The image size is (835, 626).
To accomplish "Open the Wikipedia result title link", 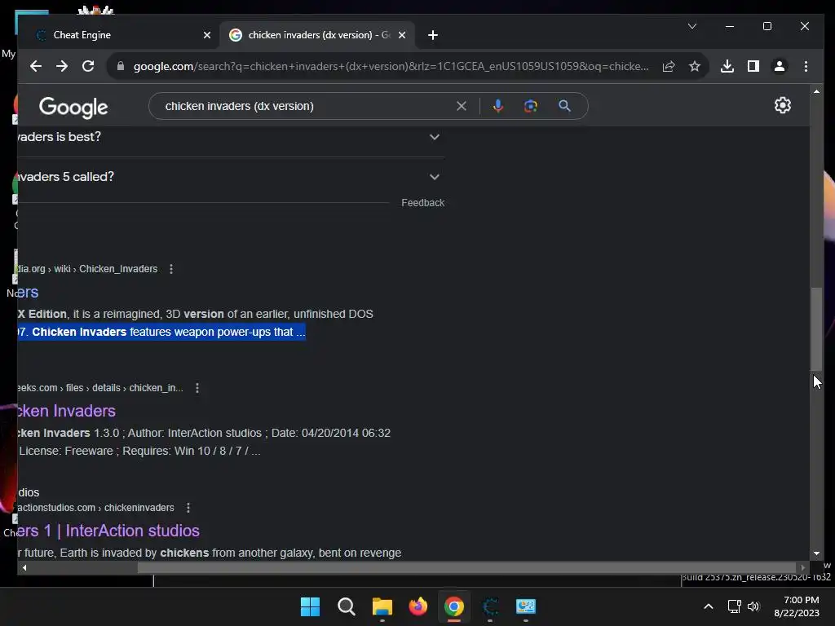I will tap(28, 293).
